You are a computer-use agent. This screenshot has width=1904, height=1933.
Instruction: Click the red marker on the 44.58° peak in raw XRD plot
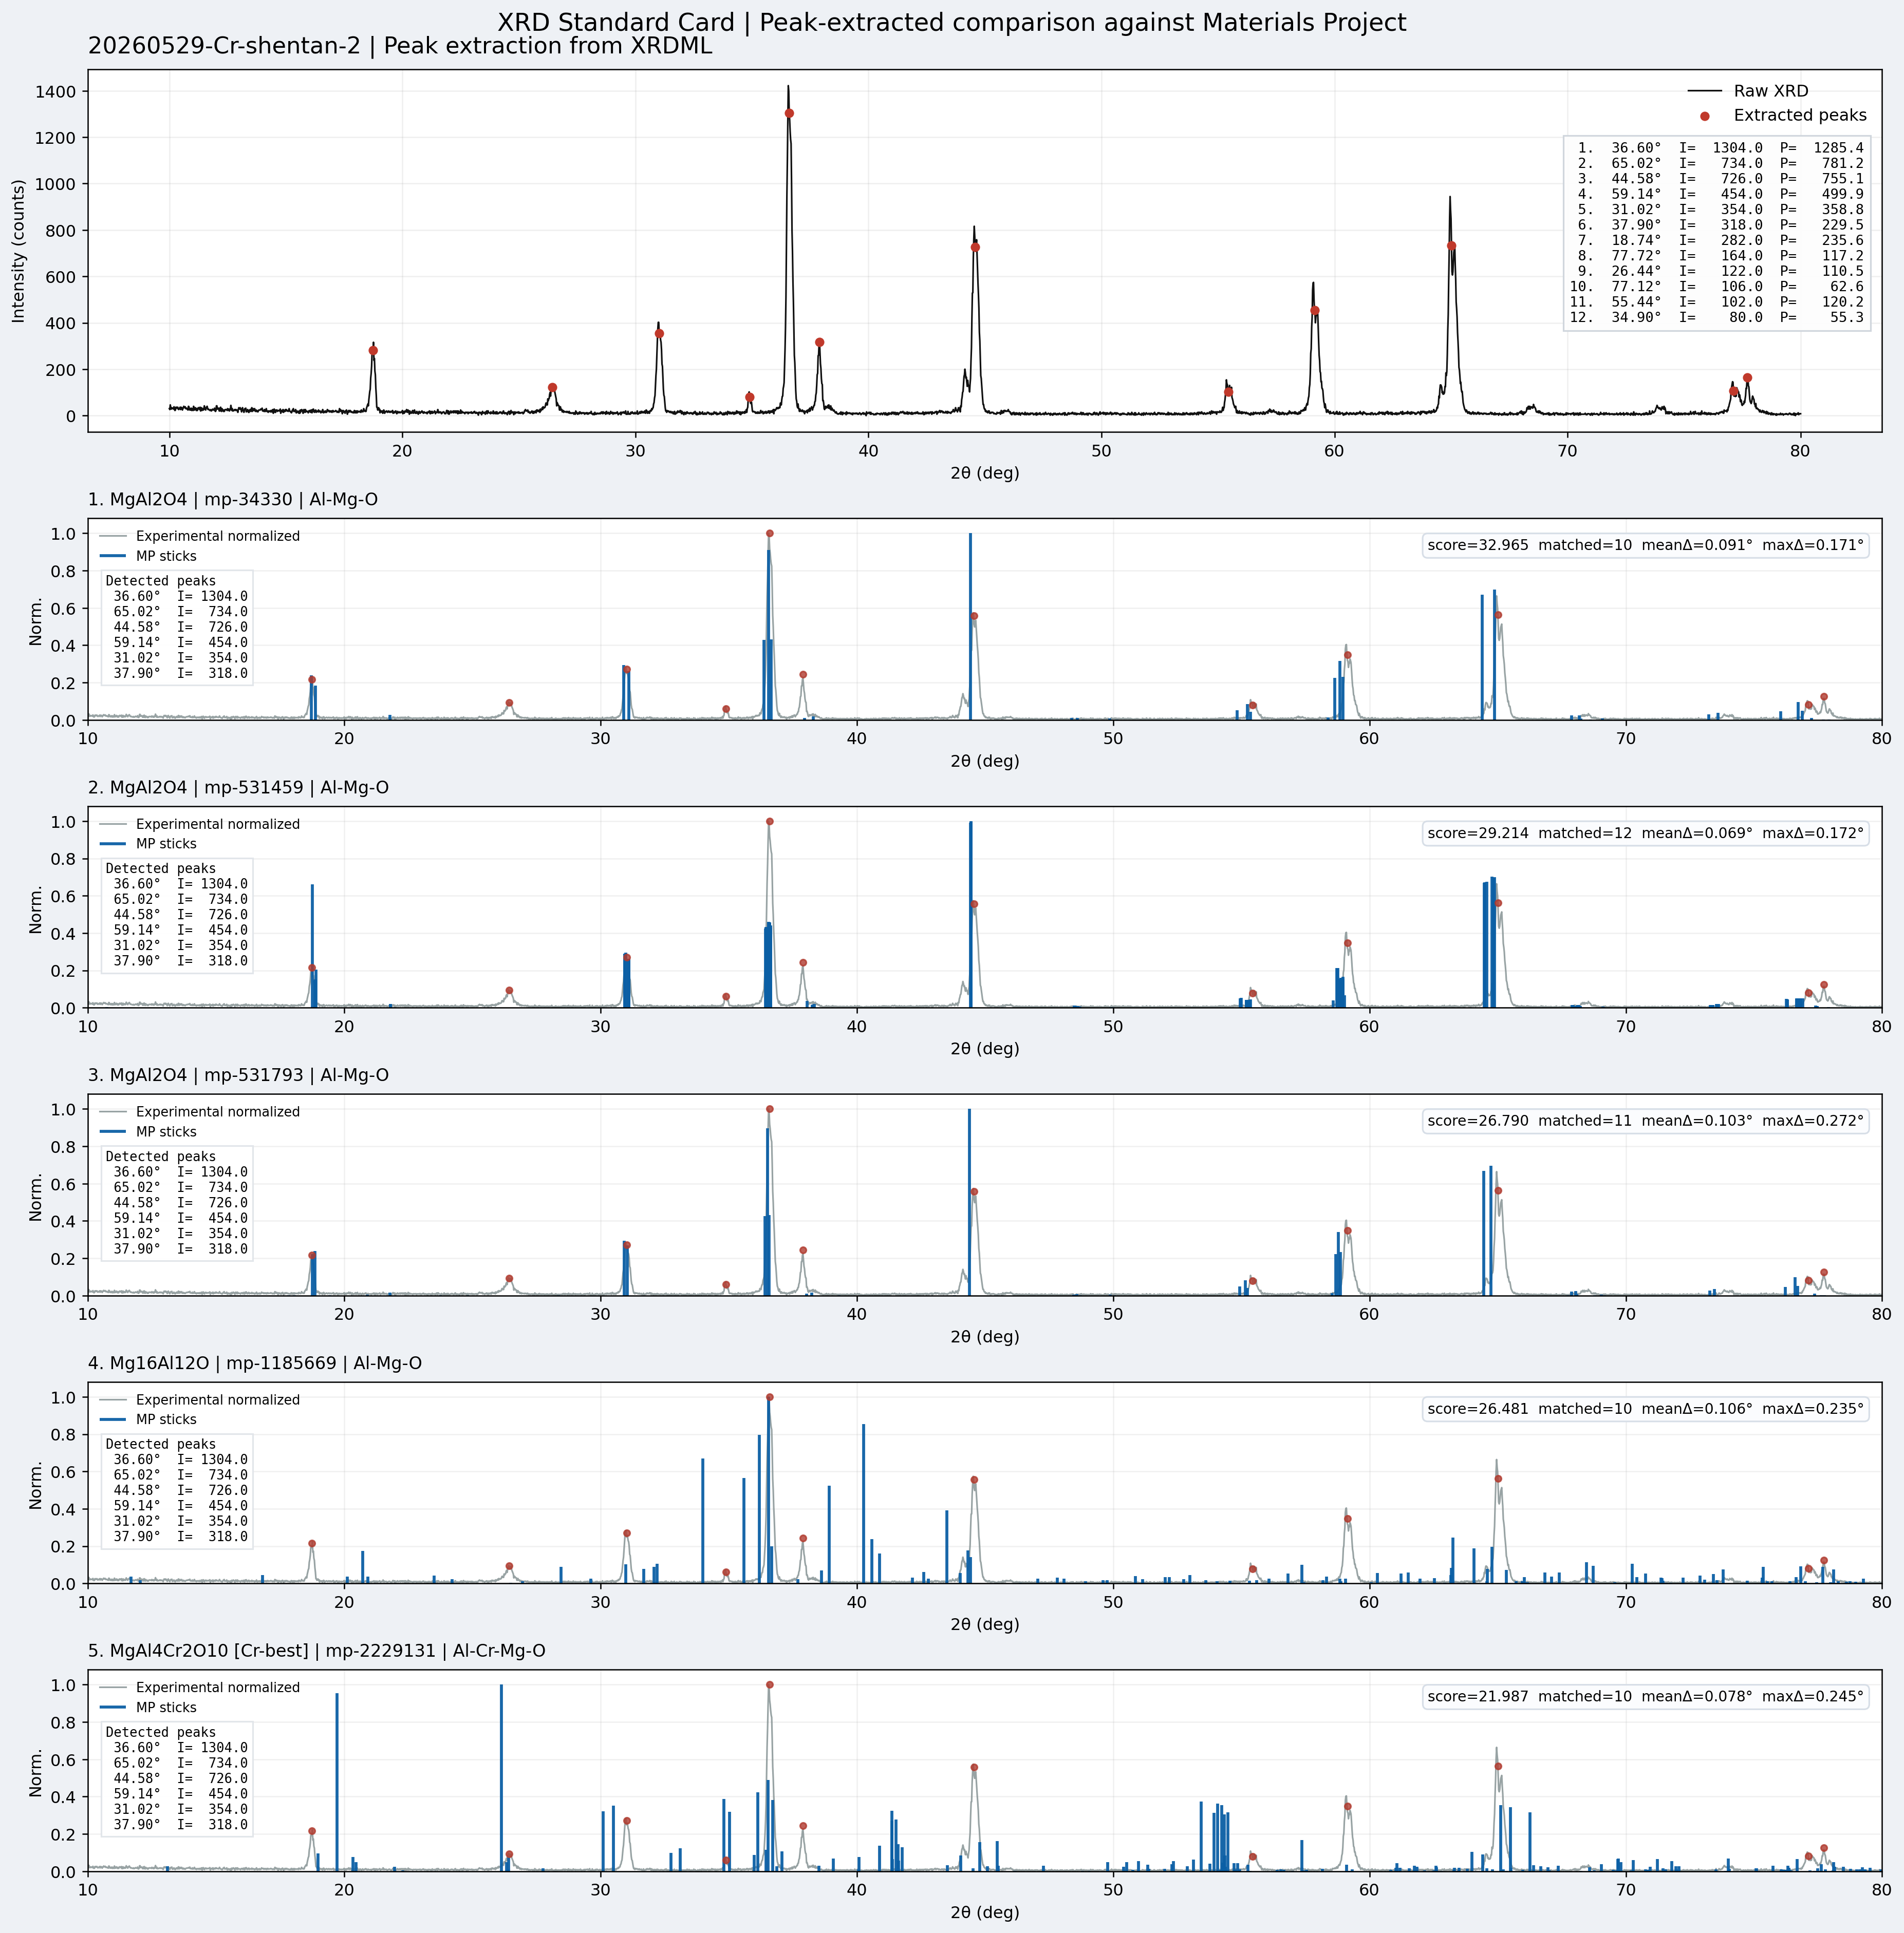975,247
